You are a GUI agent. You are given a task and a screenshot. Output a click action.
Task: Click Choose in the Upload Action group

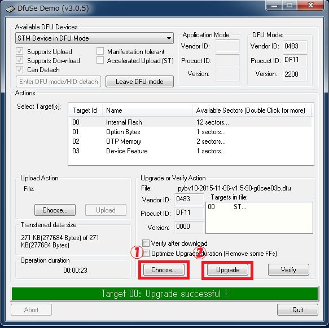[x=55, y=210]
